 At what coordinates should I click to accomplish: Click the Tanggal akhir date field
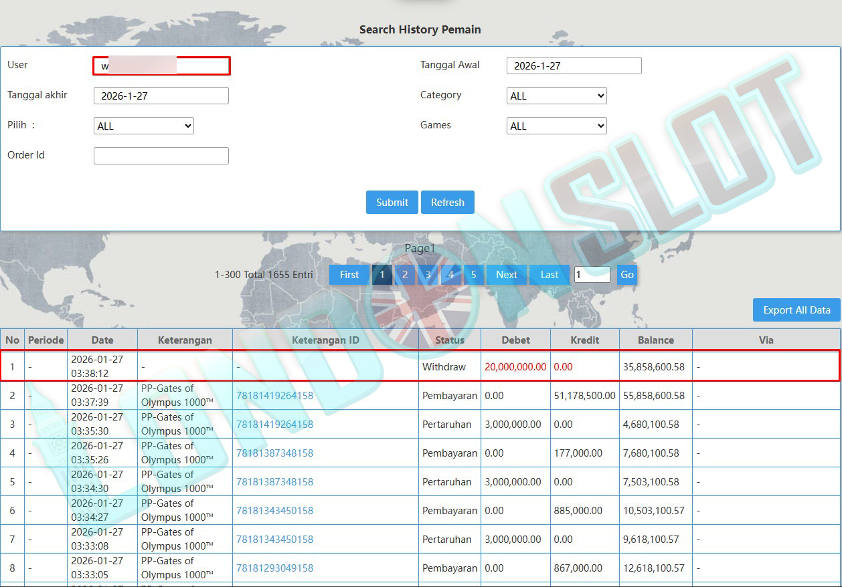pos(161,96)
